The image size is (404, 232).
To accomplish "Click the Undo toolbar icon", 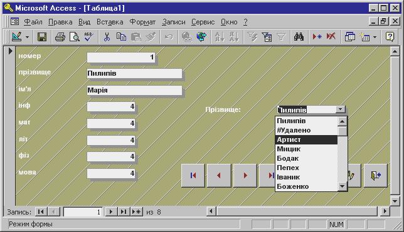I will (x=169, y=37).
